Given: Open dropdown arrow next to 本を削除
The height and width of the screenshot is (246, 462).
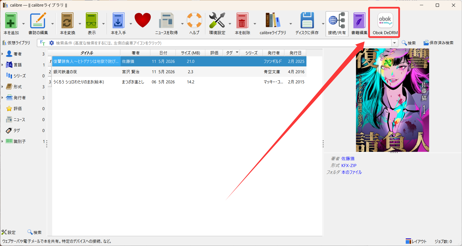Looking at the screenshot, I should 255,24.
